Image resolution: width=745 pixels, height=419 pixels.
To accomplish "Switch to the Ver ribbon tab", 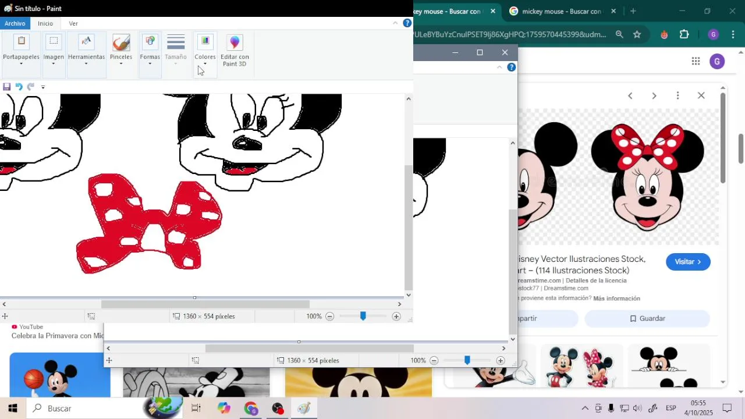I will [73, 23].
